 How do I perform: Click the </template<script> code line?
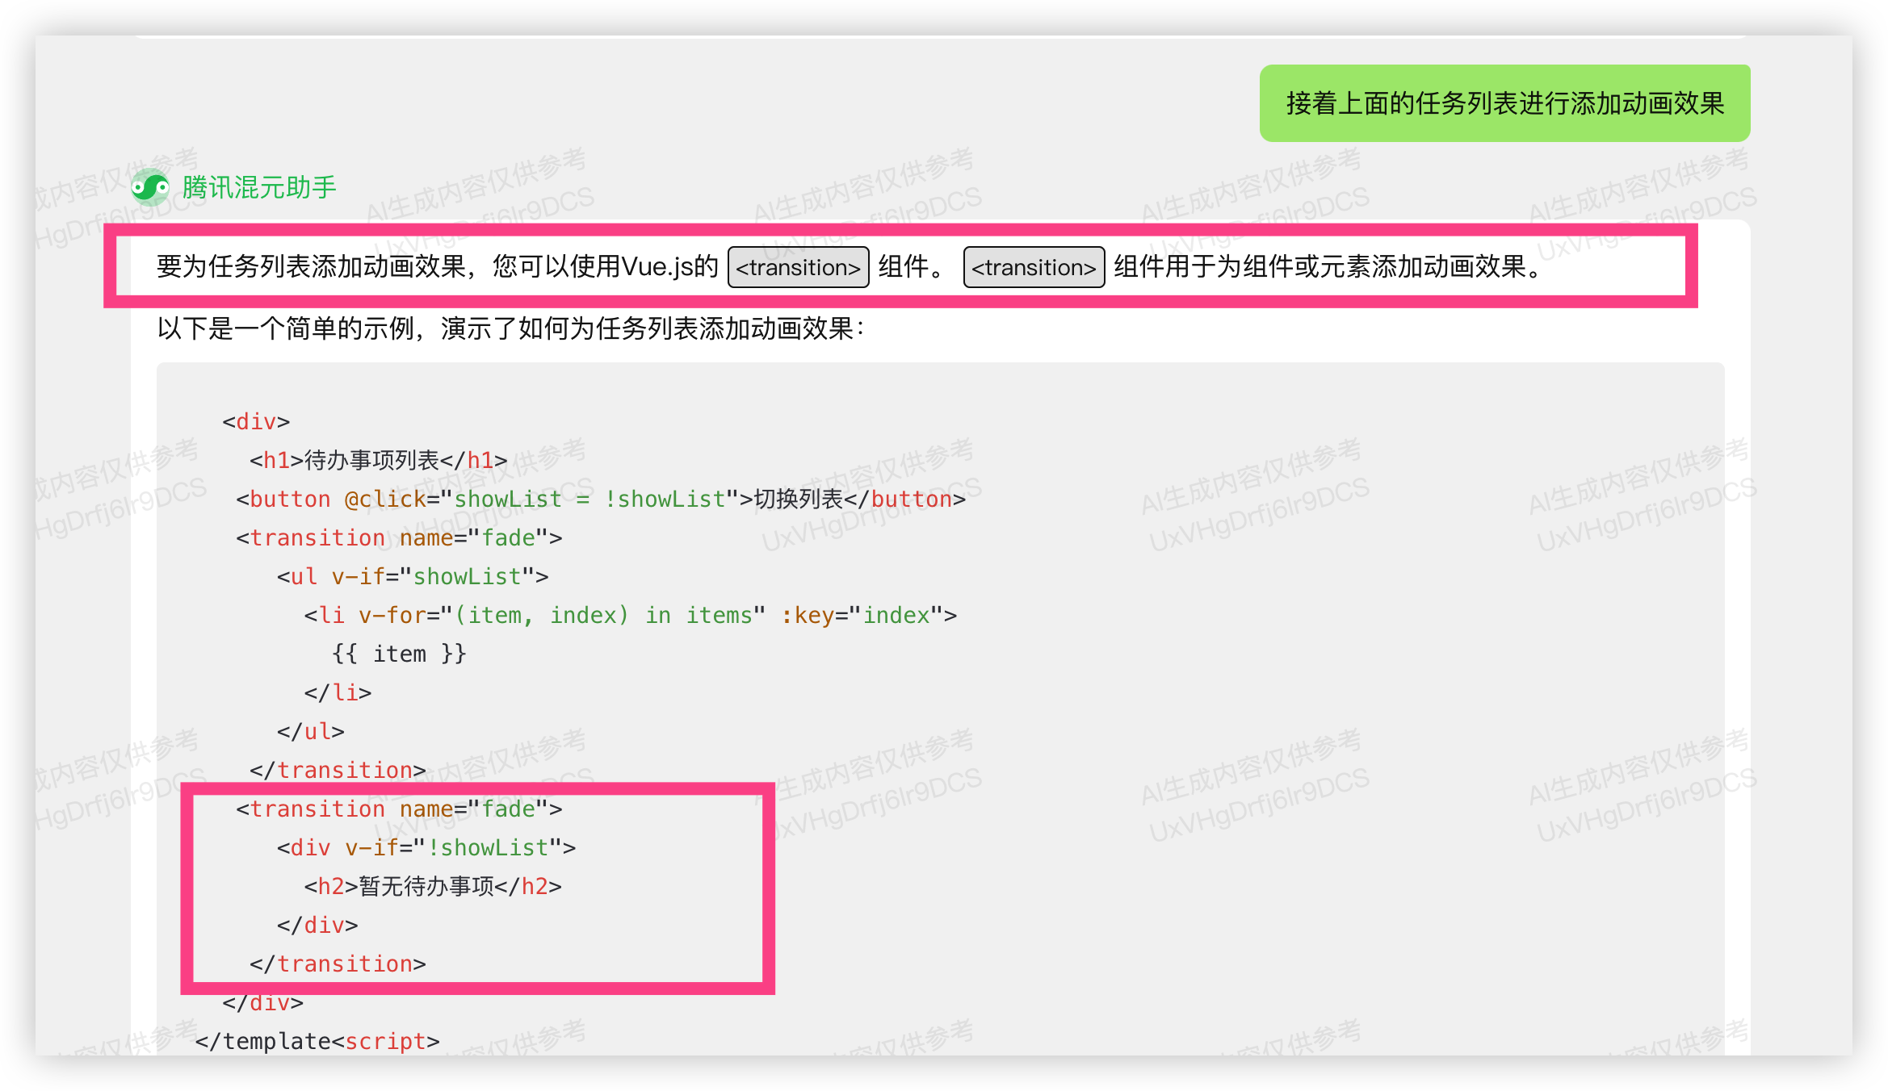[317, 1041]
